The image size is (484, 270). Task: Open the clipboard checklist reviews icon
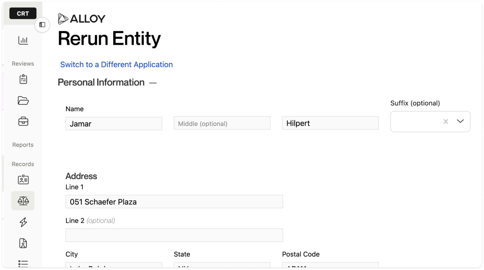[x=23, y=79]
